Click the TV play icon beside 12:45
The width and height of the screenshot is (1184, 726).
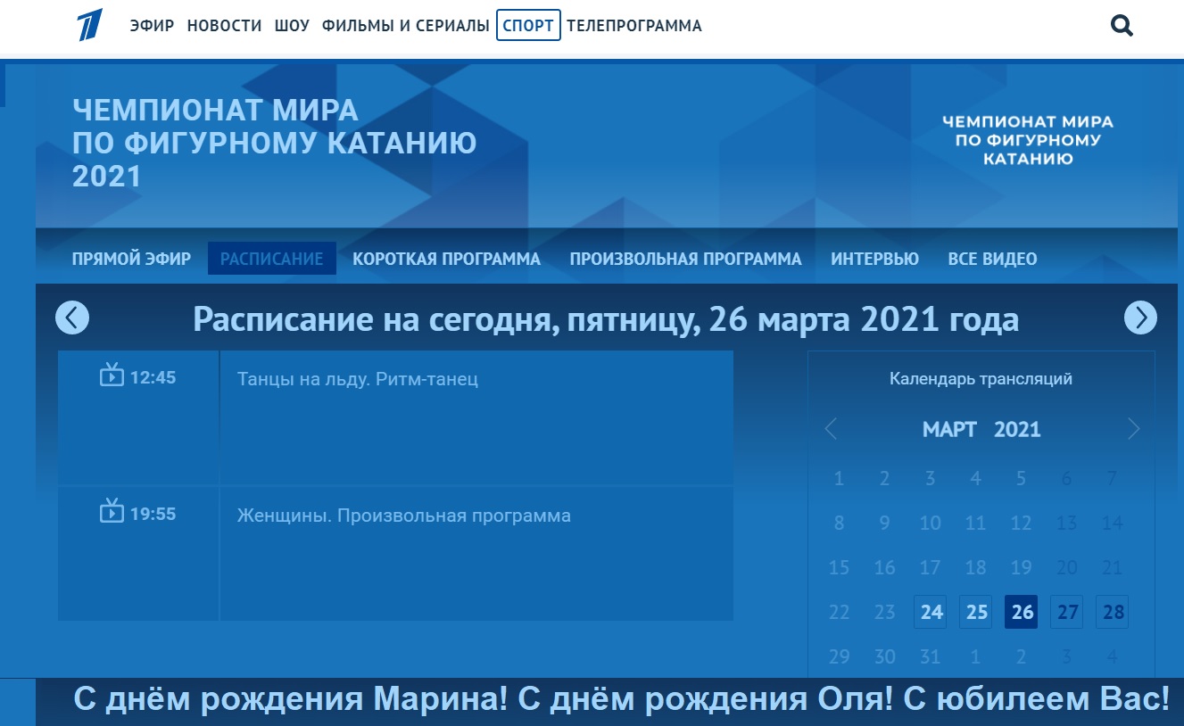(112, 375)
